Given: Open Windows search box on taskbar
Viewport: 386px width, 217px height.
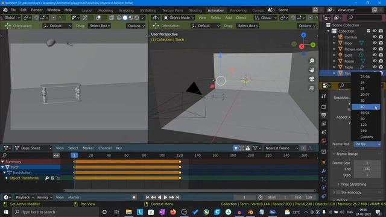Looking at the screenshot, I should pos(55,212).
